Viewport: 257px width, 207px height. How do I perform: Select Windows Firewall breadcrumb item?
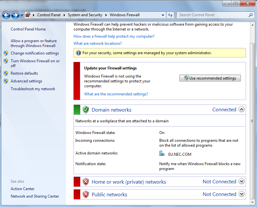[x=125, y=15]
